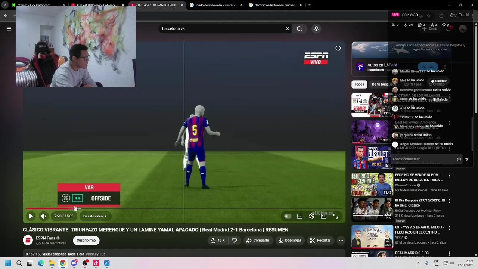Clear the search box with X icon
The image size is (478, 269).
click(288, 29)
